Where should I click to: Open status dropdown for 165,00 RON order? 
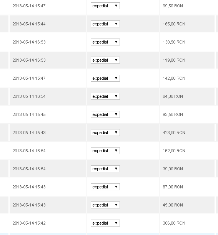pyautogui.click(x=105, y=24)
